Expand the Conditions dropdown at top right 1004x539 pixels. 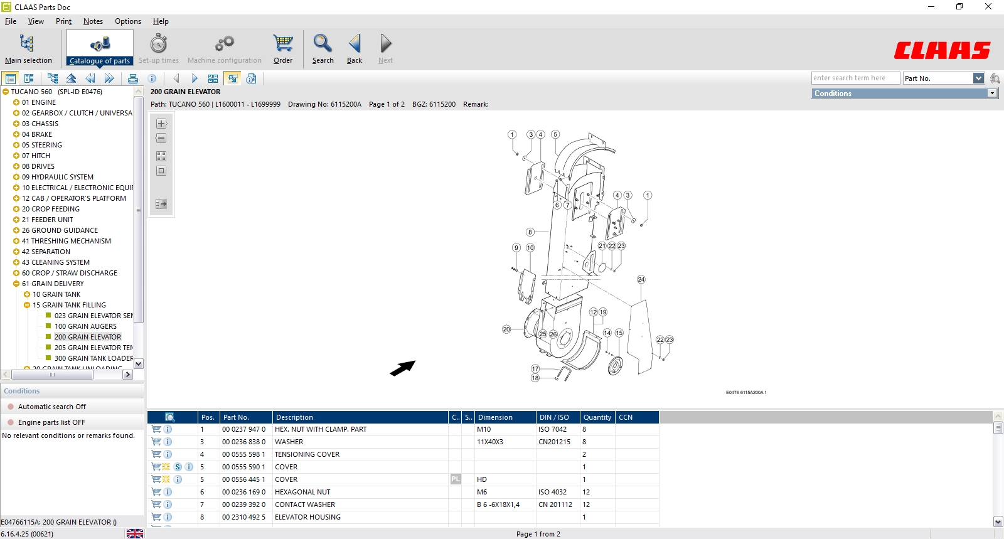coord(992,93)
